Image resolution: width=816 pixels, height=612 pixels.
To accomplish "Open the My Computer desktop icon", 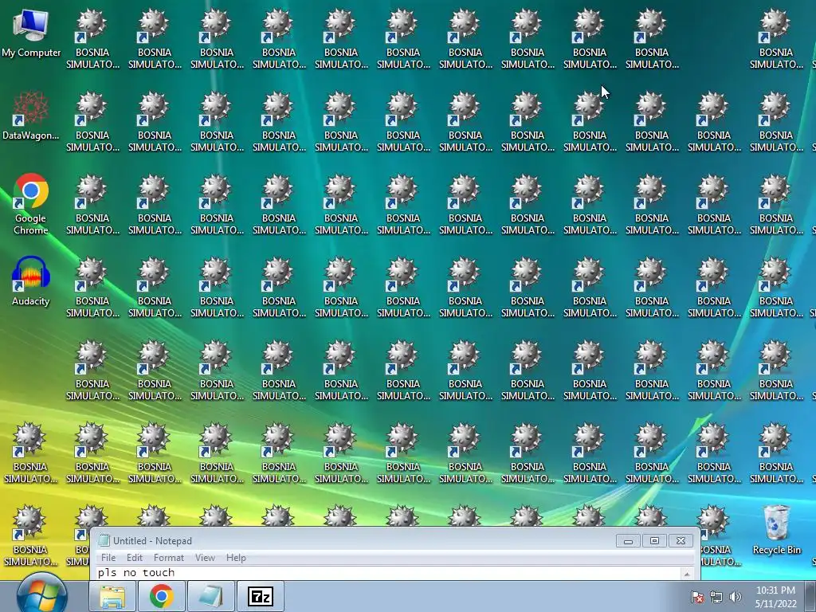I will [31, 32].
